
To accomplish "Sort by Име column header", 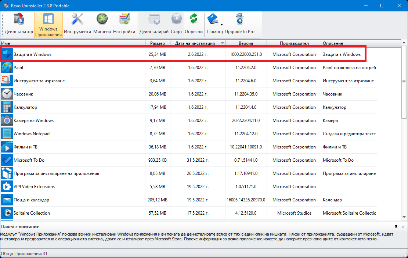I will [73, 43].
